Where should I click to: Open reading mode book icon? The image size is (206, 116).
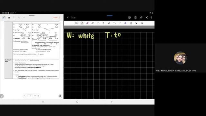click(x=129, y=17)
